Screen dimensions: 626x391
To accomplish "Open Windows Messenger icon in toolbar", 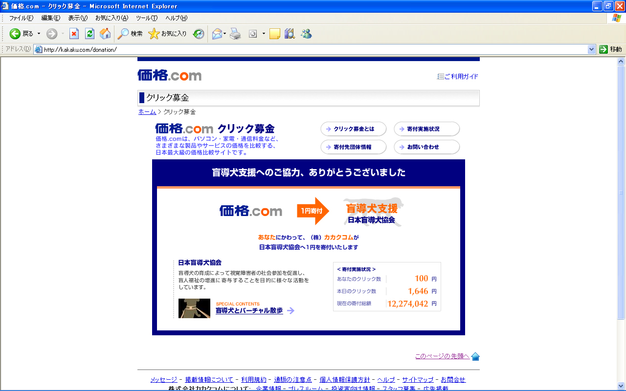I will [306, 34].
